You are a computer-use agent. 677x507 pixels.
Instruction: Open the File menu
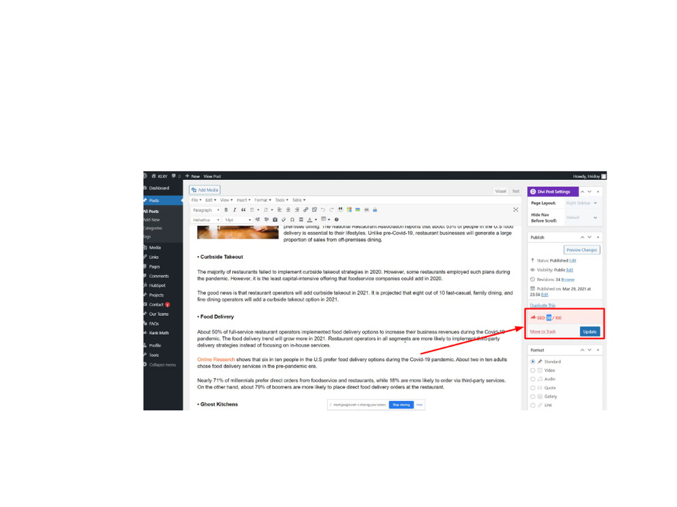(x=196, y=200)
